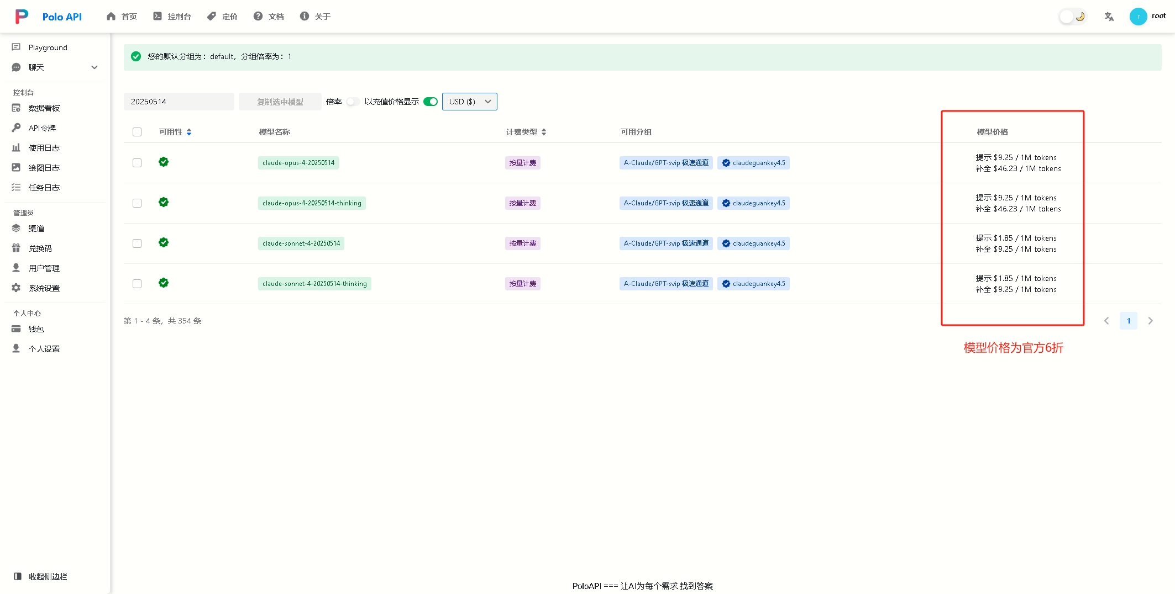Sort by 计费类型 column arrows
Screen dimensions: 1175x594
[544, 132]
